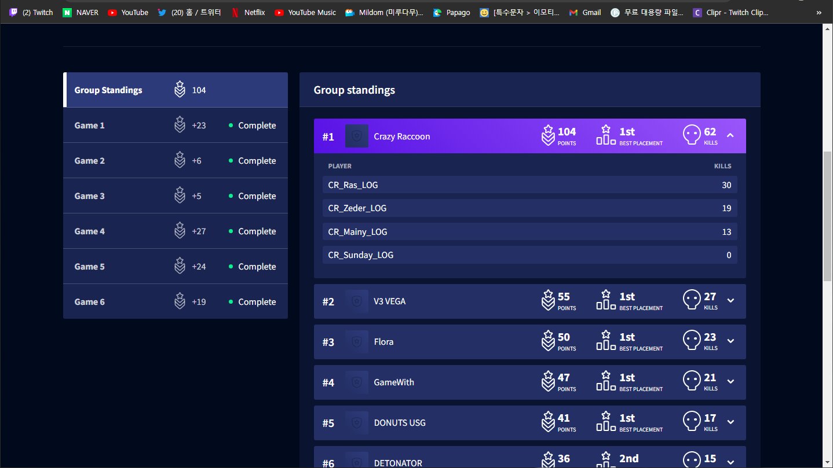Click the kills skull icon for Crazy Raccoon

pos(692,135)
